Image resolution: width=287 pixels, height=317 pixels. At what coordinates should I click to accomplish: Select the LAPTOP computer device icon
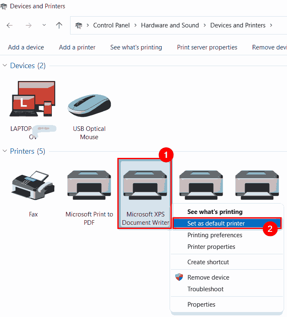32,99
